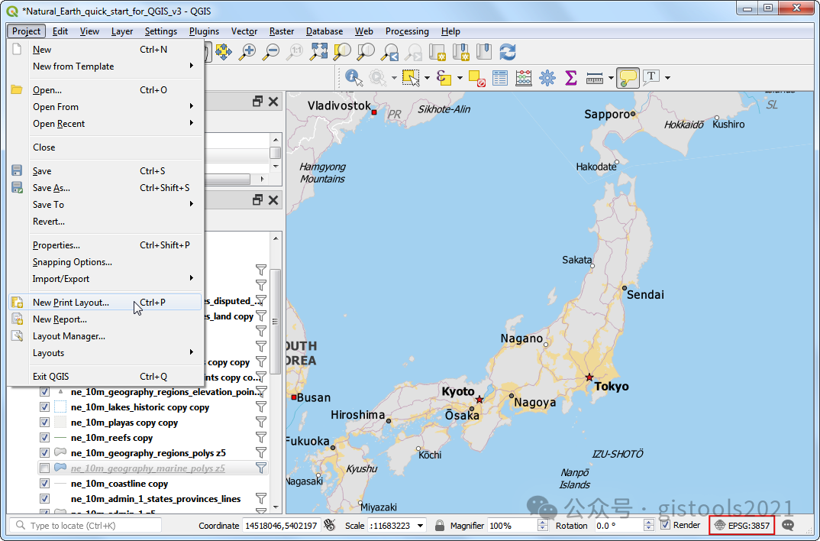The width and height of the screenshot is (820, 541).
Task: Click the New Map View icon
Action: point(437,52)
